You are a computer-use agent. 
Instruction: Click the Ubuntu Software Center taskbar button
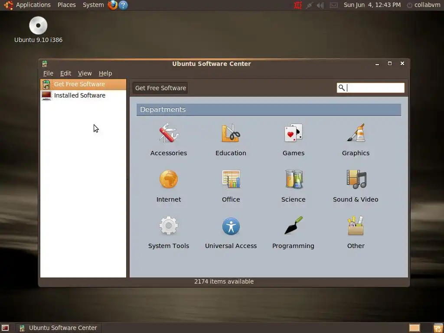click(x=59, y=328)
